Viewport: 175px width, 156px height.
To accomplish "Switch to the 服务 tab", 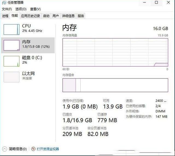I will tap(81, 16).
